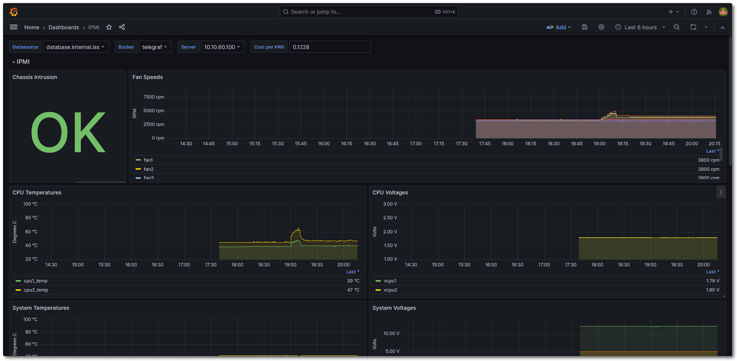Save the dashboard using the disk icon

[585, 27]
